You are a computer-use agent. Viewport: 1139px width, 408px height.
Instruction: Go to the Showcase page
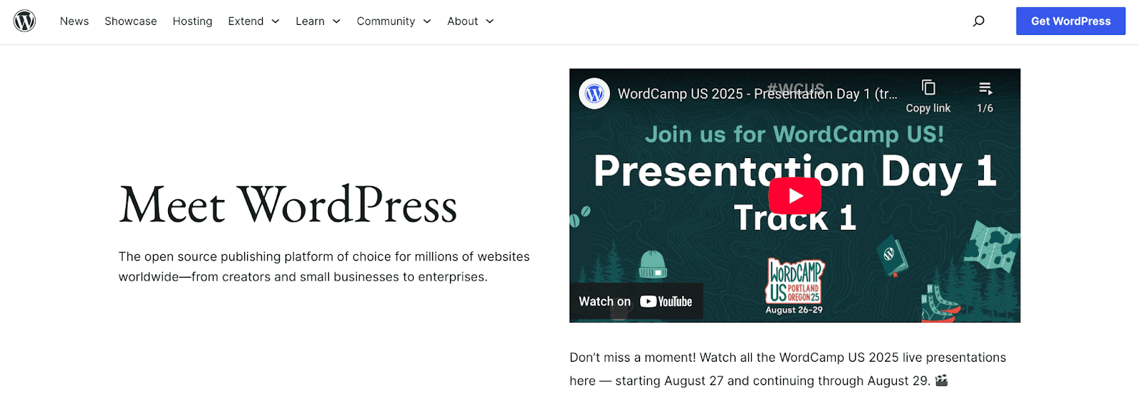131,21
